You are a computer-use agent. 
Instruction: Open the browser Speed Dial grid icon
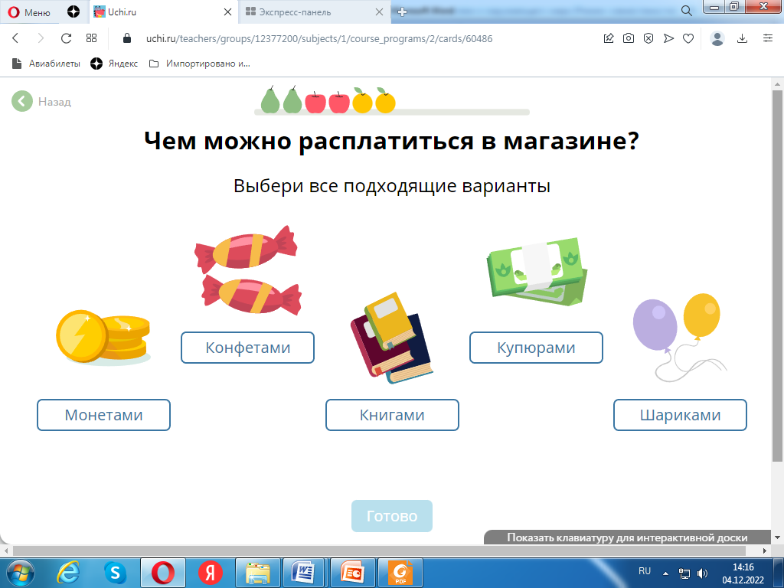(91, 38)
